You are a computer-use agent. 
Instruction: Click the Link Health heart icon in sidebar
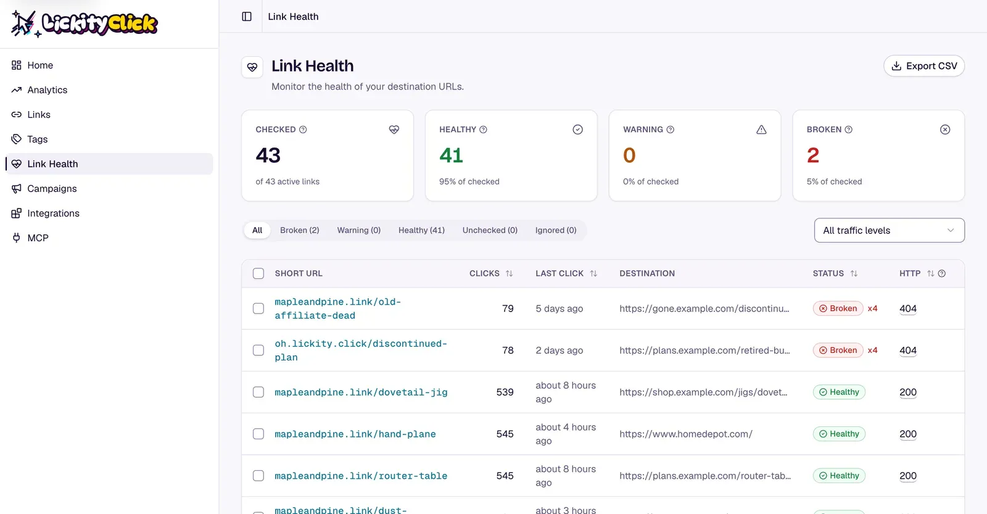point(17,164)
